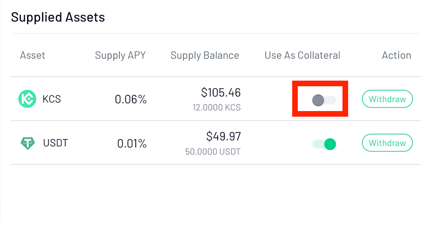Click the $49.97 USDT balance
The width and height of the screenshot is (427, 227).
point(223,136)
